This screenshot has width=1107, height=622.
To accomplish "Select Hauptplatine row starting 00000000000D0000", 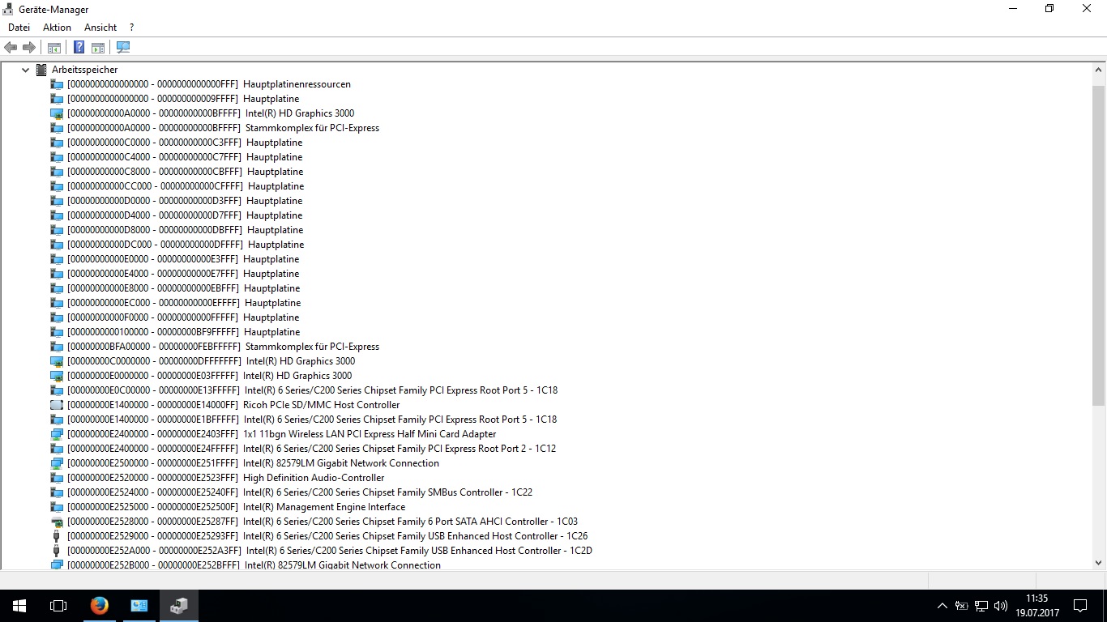I will (185, 201).
